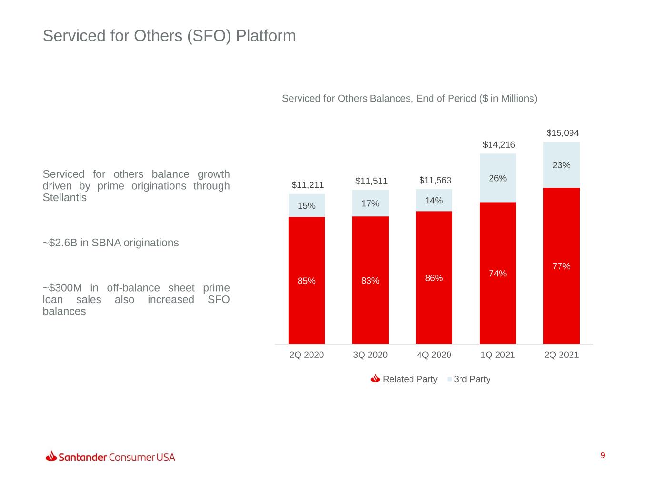Click the page number 9
Viewport: 650px width, 488px height.
click(x=602, y=456)
